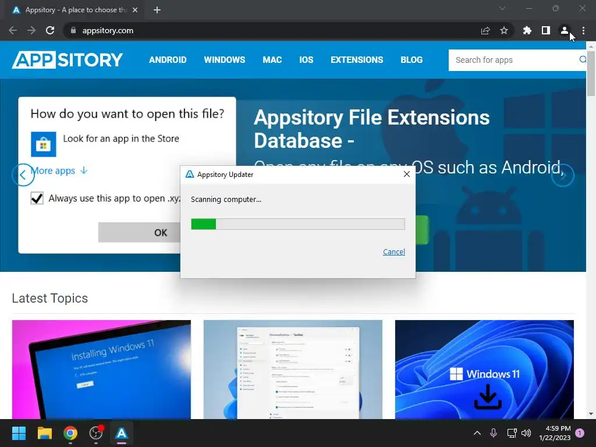Close the Appsitory Updater dialog
This screenshot has width=596, height=447.
pyautogui.click(x=407, y=174)
